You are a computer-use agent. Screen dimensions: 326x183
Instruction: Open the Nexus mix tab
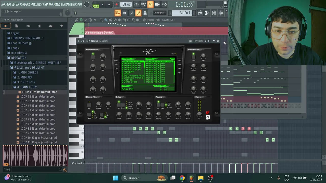pyautogui.click(x=180, y=65)
